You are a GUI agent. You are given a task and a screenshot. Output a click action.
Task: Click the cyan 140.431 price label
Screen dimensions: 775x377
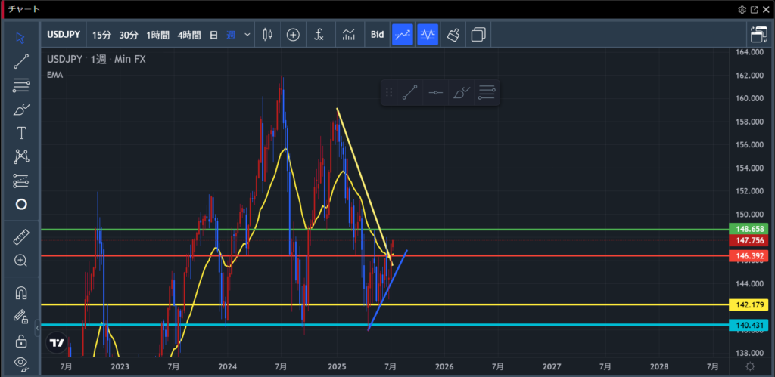click(x=749, y=325)
